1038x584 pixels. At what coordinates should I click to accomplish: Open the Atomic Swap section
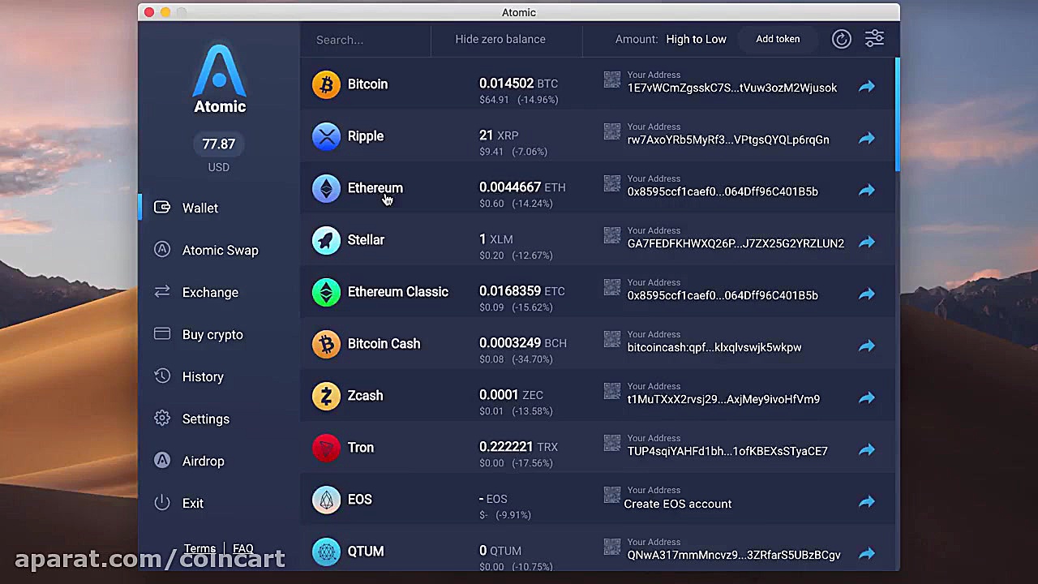219,250
